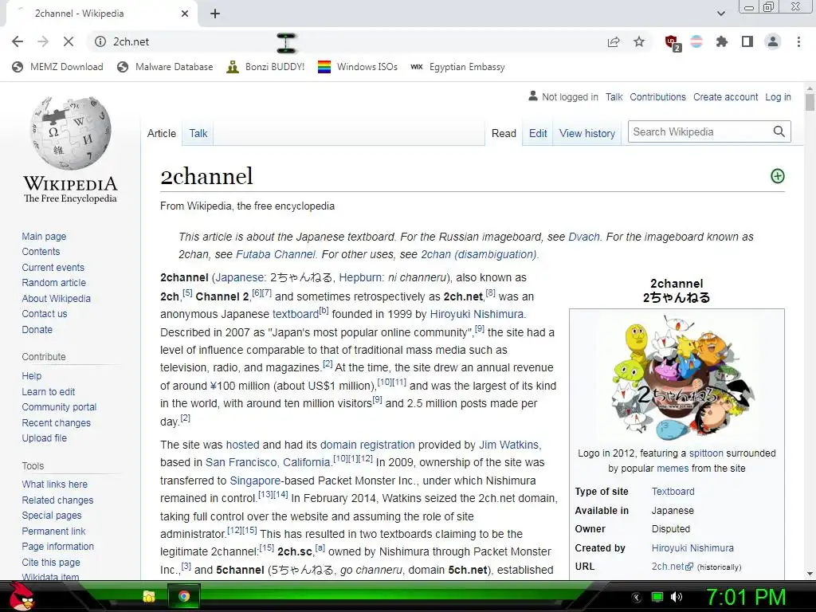Image resolution: width=816 pixels, height=612 pixels.
Task: Close the 2channel - Wikipedia tab
Action: point(185,14)
